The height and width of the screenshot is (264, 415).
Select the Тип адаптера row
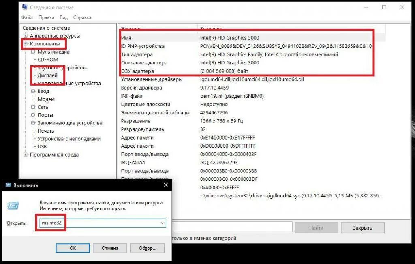click(x=253, y=55)
